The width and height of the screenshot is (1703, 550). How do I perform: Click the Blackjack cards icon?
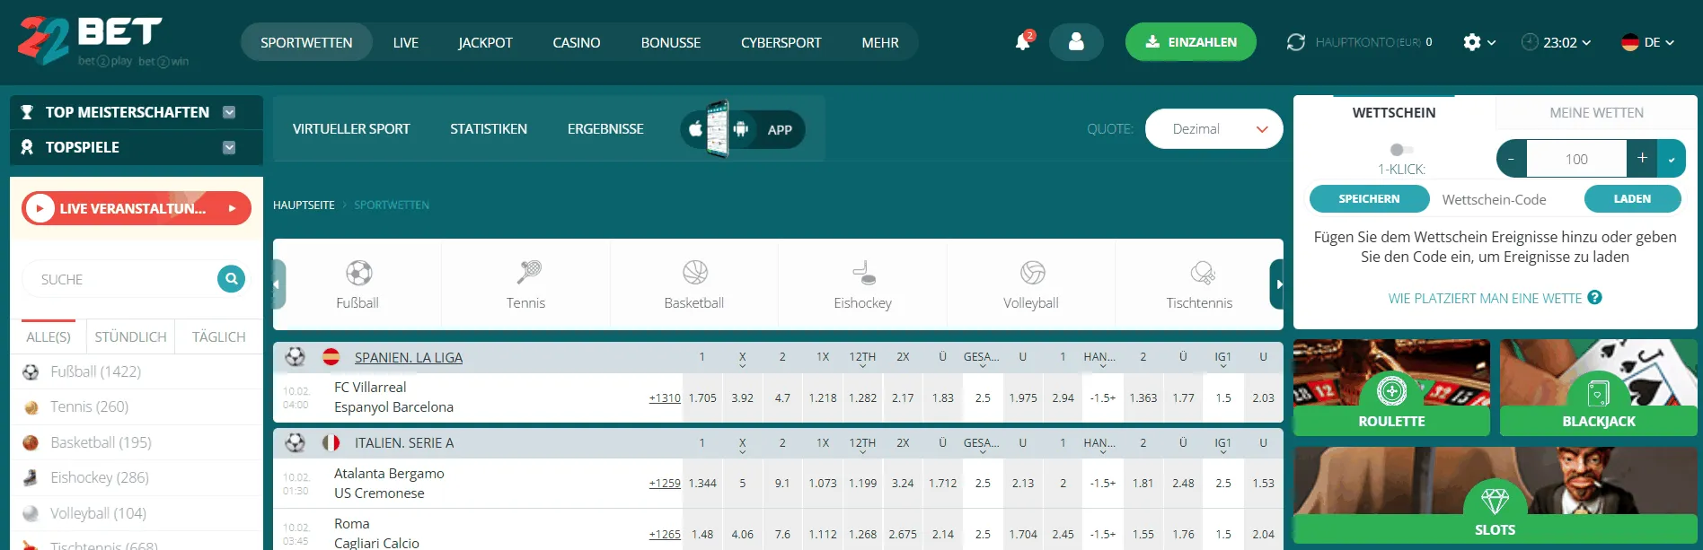(x=1598, y=393)
